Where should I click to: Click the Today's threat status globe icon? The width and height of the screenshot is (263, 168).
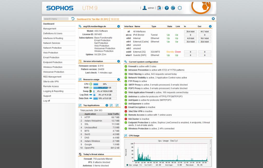click(80, 154)
